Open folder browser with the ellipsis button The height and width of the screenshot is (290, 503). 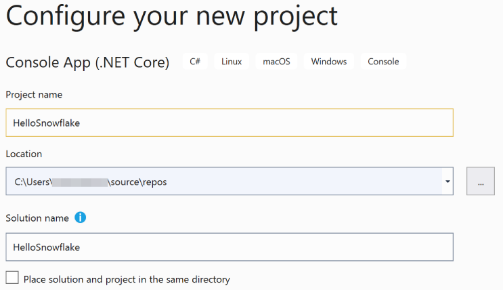[x=481, y=182]
